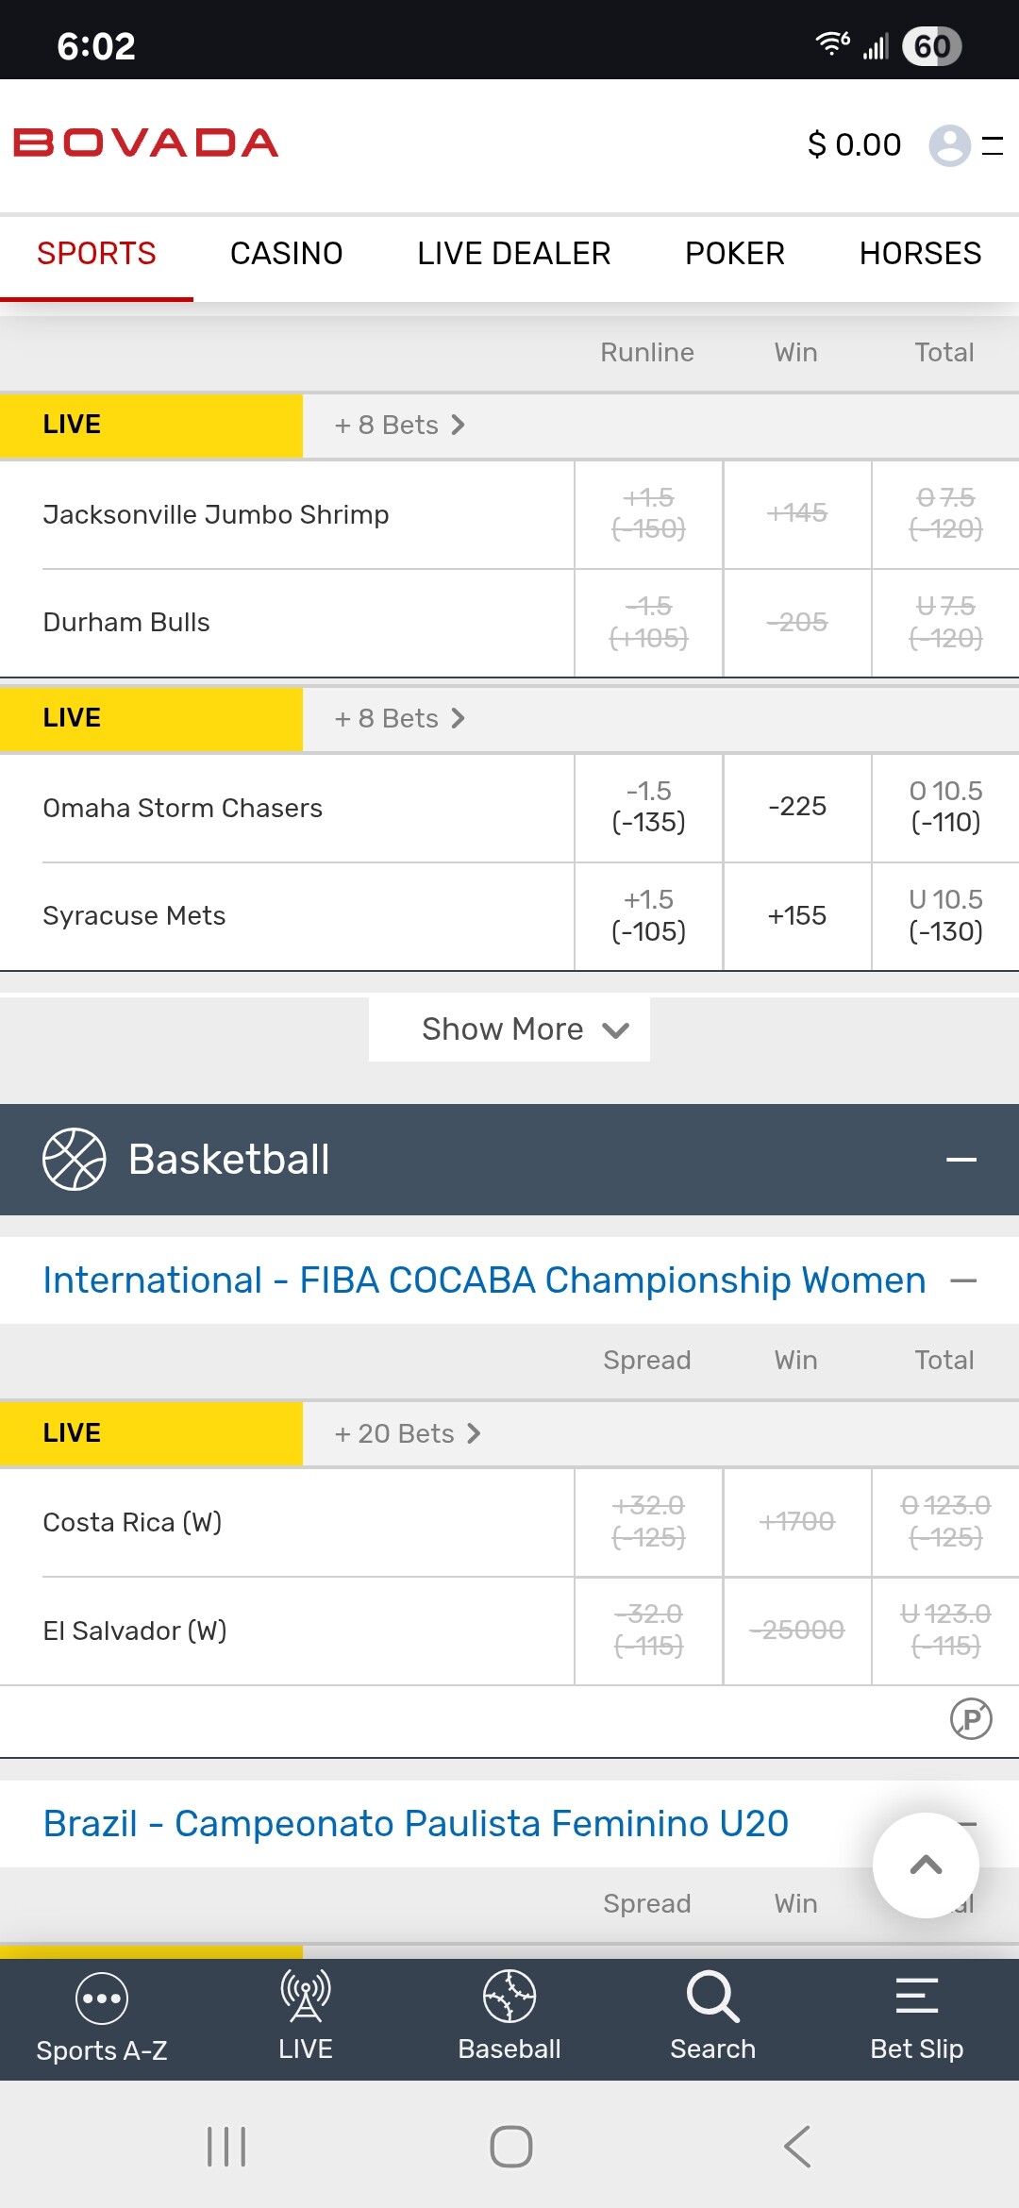
Task: Tap the scroll-to-top arrow button
Action: (926, 1865)
